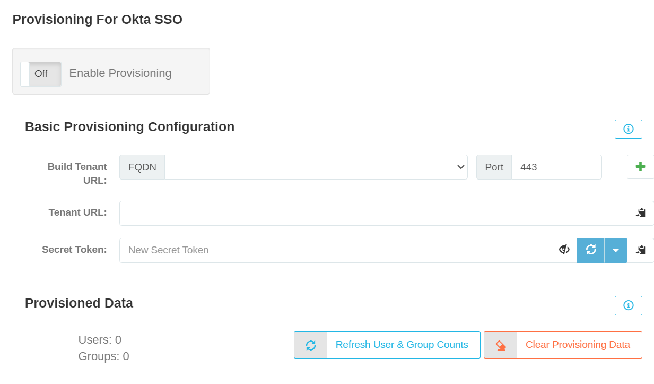Expand the secret token options caret
The height and width of the screenshot is (384, 654).
(616, 250)
